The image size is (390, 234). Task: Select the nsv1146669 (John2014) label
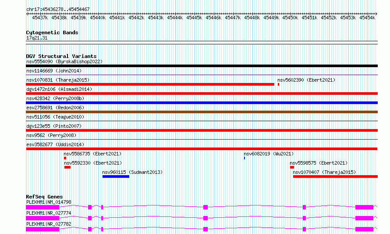point(54,71)
